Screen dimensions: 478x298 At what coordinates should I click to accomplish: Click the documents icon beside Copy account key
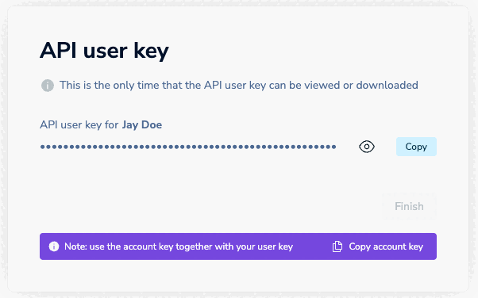point(337,246)
